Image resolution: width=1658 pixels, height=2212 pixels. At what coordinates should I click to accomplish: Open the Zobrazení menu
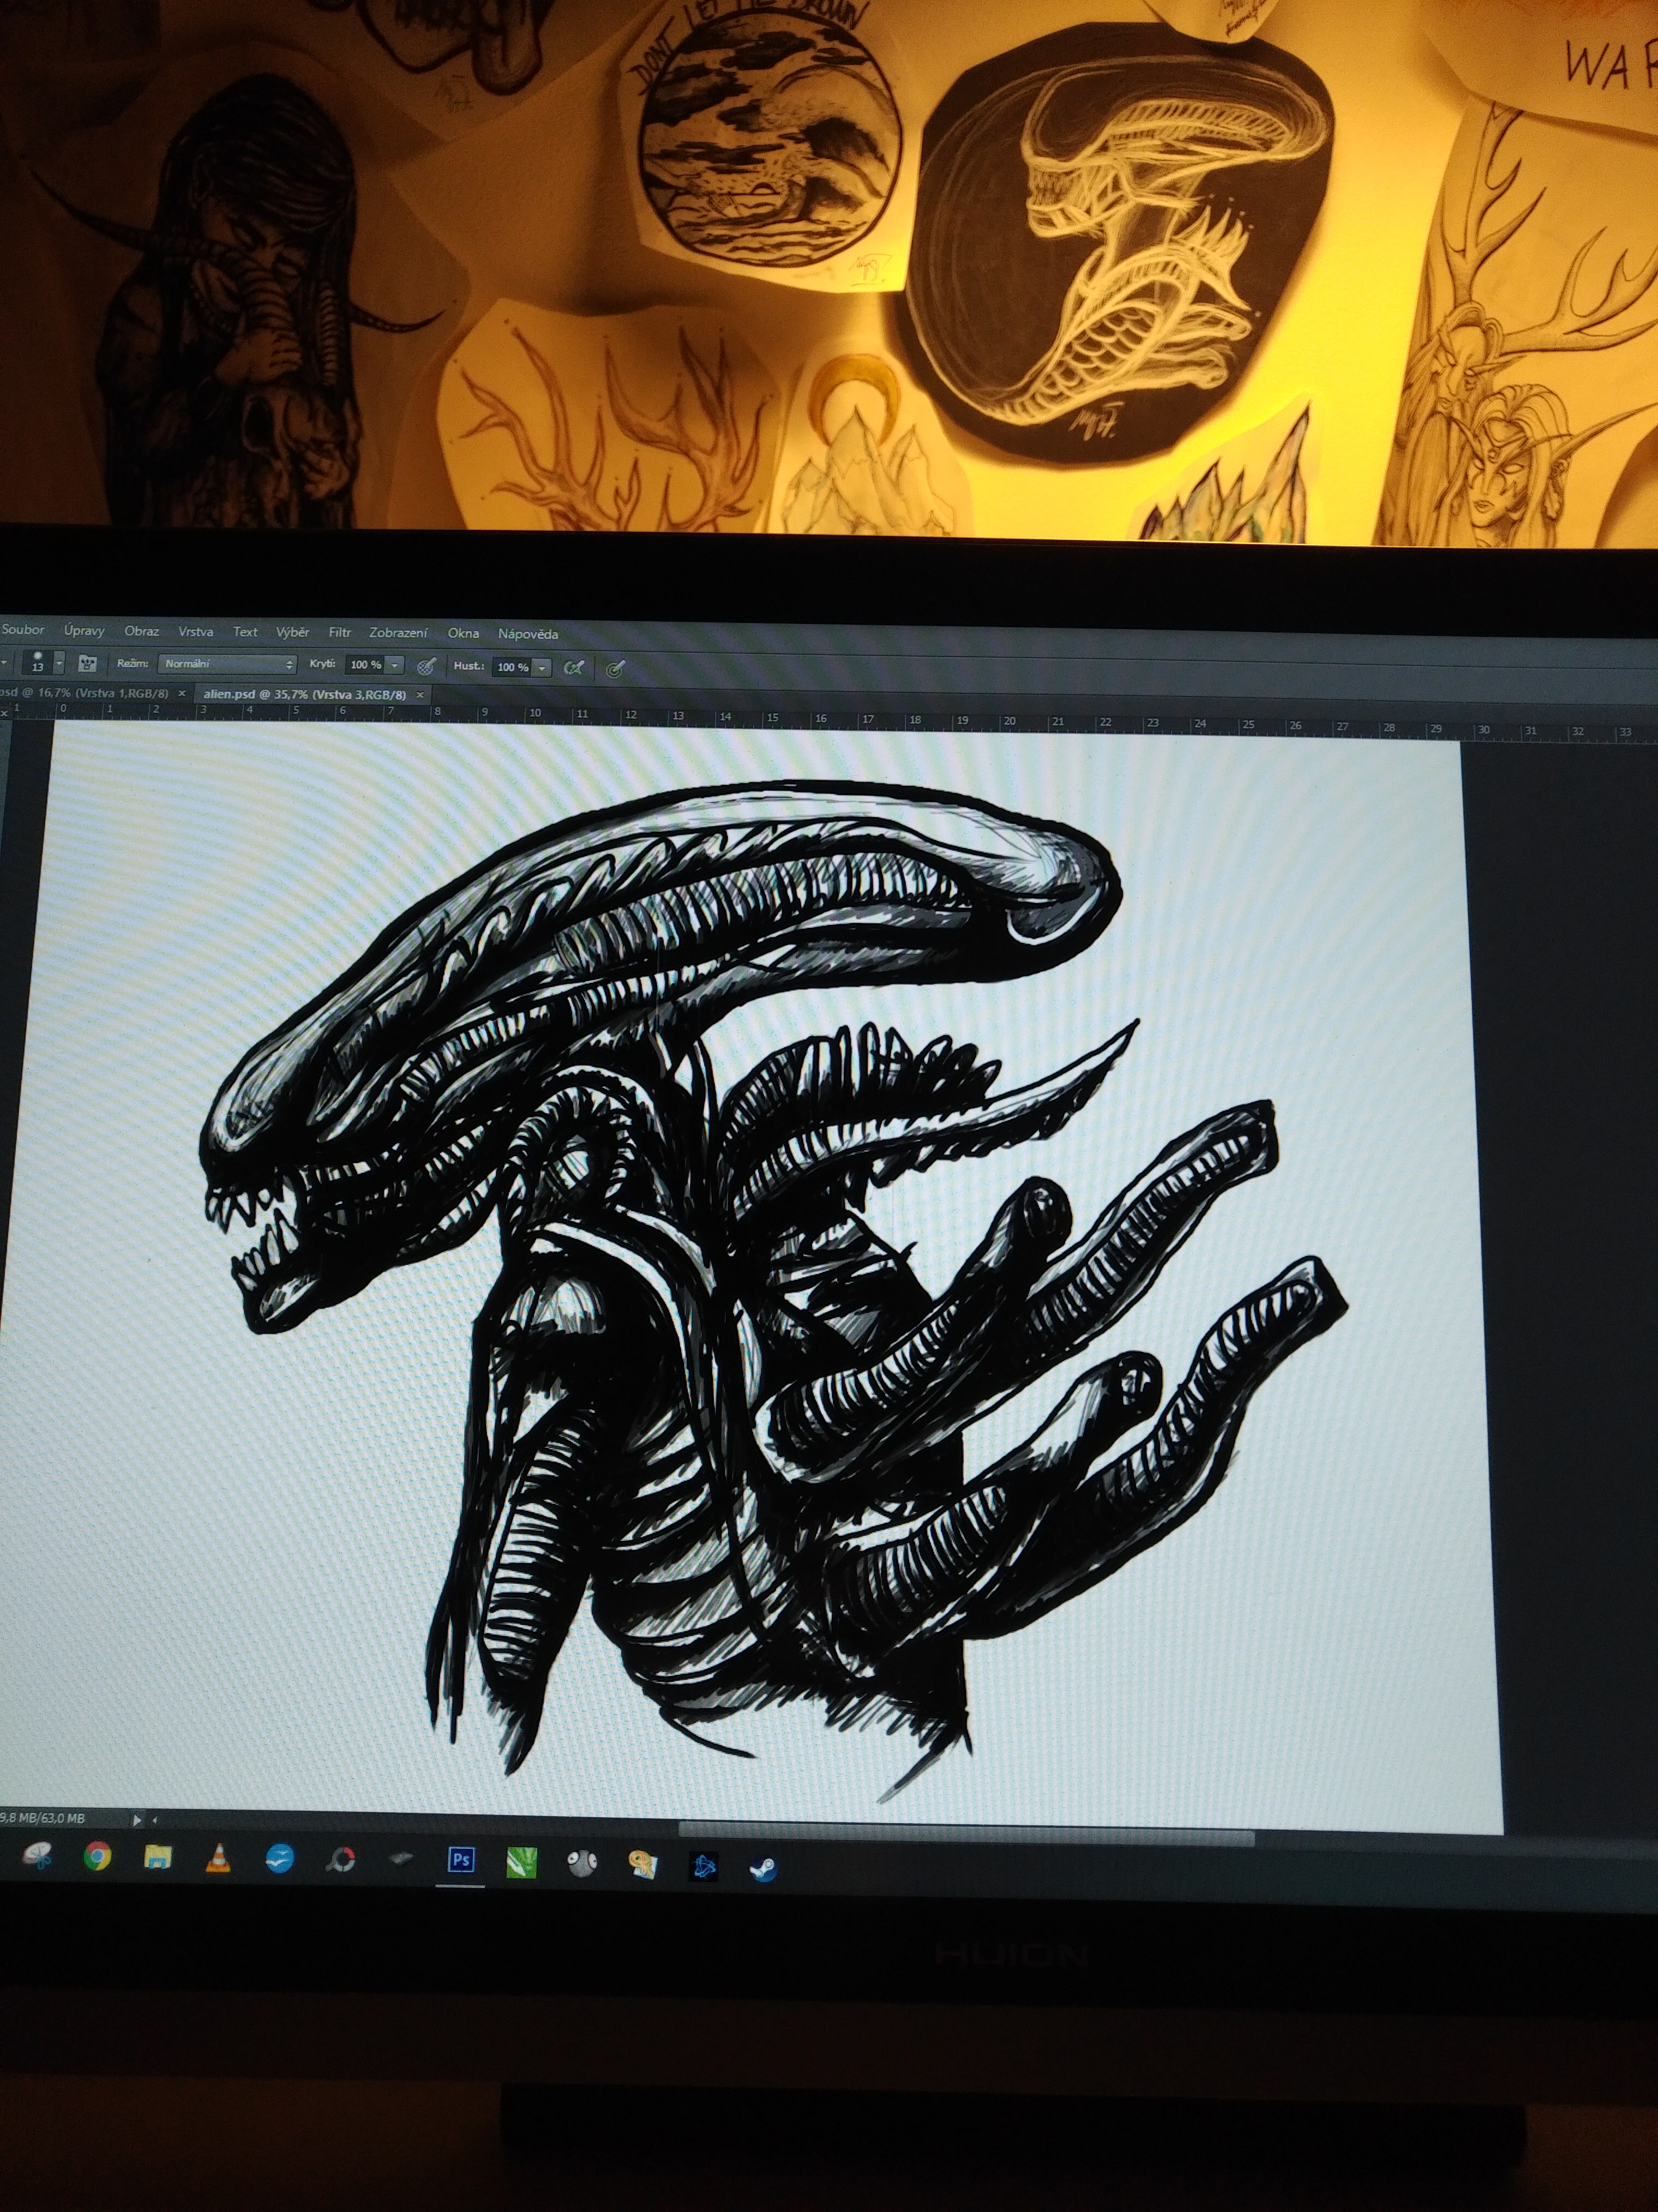398,633
